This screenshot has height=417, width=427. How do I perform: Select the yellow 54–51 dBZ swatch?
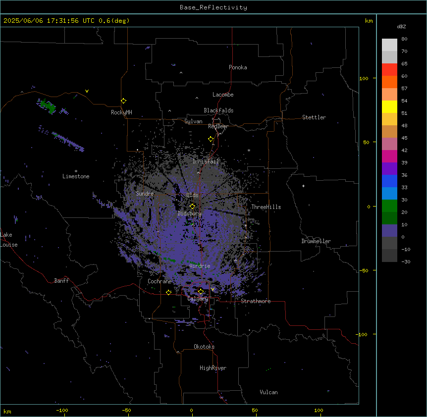(389, 106)
